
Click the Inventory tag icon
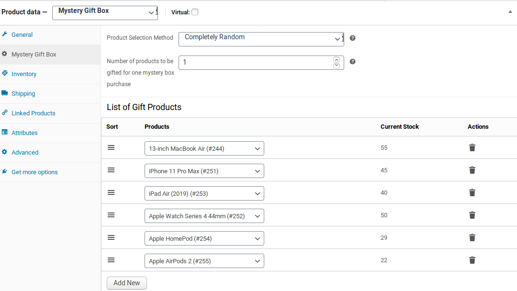[x=5, y=73]
